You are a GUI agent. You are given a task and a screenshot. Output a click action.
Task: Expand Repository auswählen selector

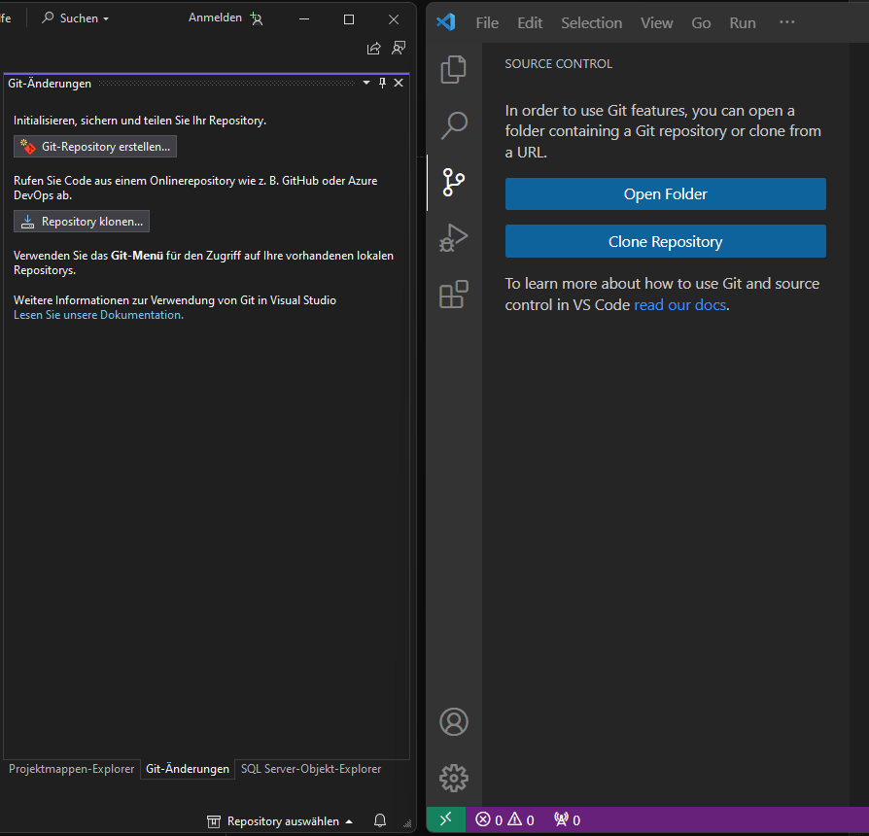tap(280, 821)
